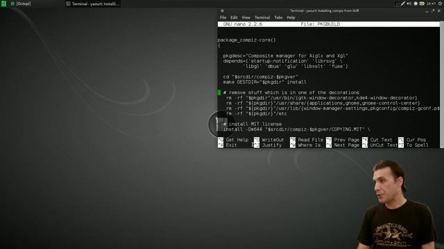Click nano's 'Where Is' shortcut label
This screenshot has width=444, height=249.
[309, 145]
